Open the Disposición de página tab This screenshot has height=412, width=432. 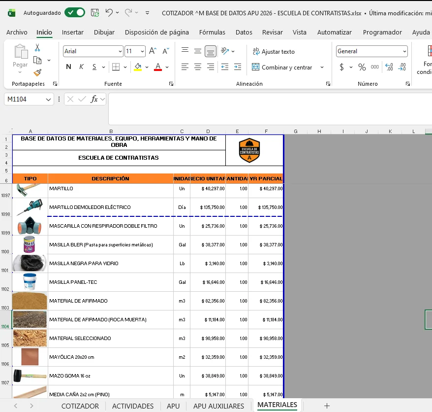[157, 33]
